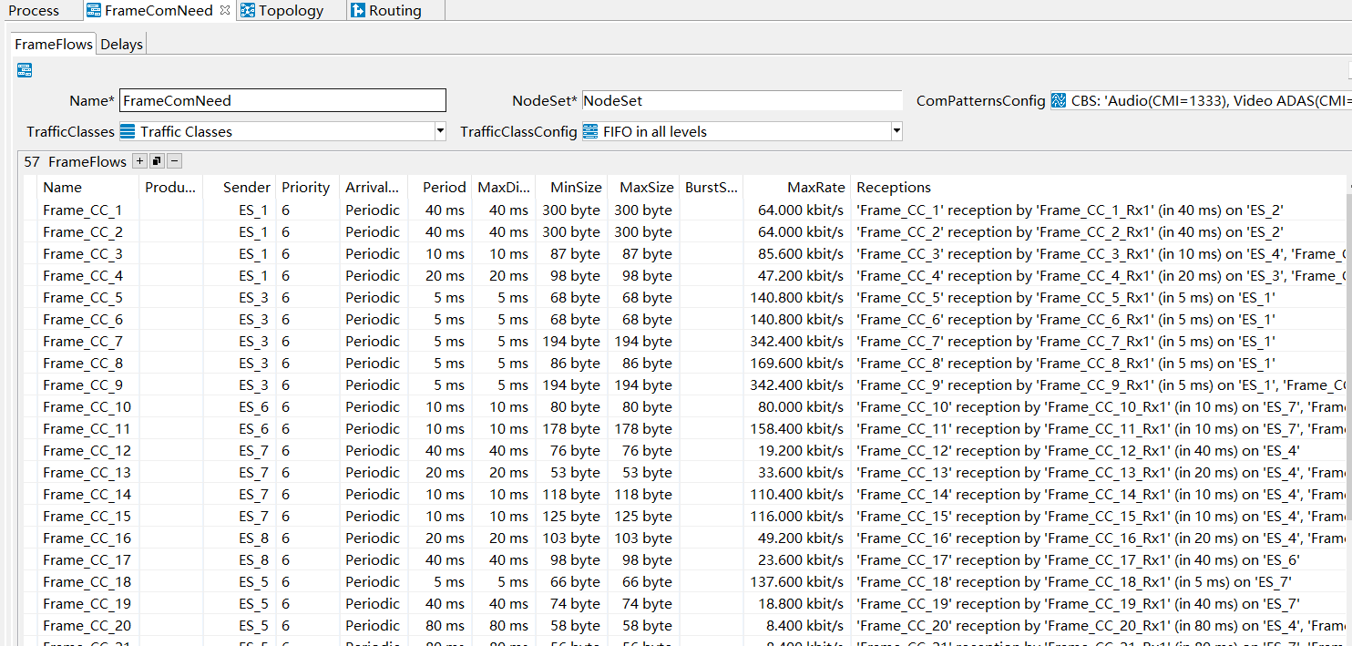Click the Name text field
The height and width of the screenshot is (646, 1352).
pos(282,101)
